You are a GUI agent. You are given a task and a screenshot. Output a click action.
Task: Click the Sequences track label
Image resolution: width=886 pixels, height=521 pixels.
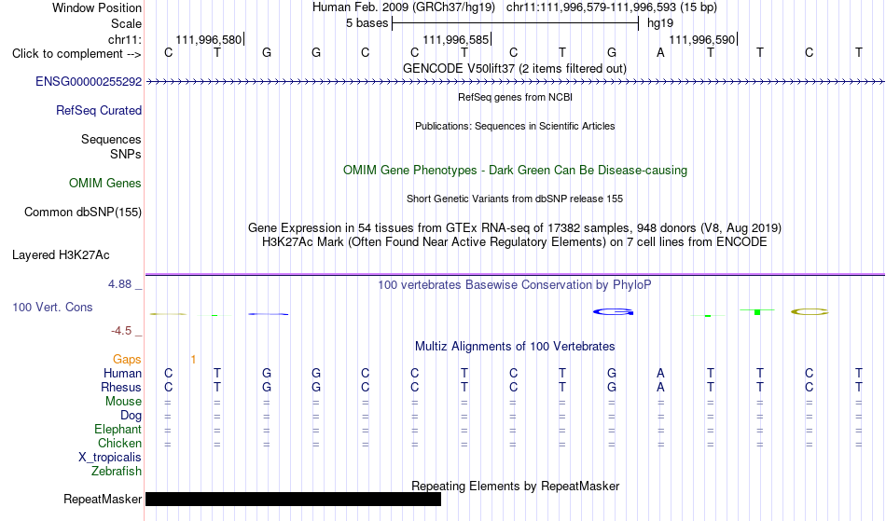[x=111, y=140]
